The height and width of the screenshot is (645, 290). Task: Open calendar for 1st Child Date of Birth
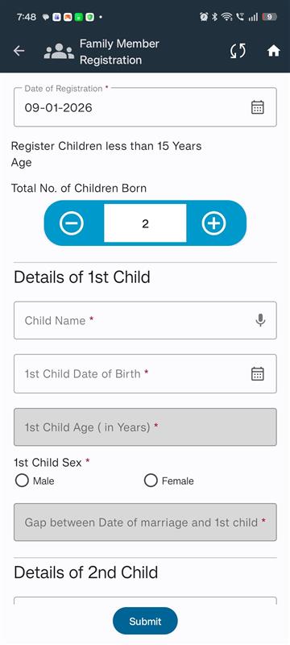pyautogui.click(x=258, y=373)
